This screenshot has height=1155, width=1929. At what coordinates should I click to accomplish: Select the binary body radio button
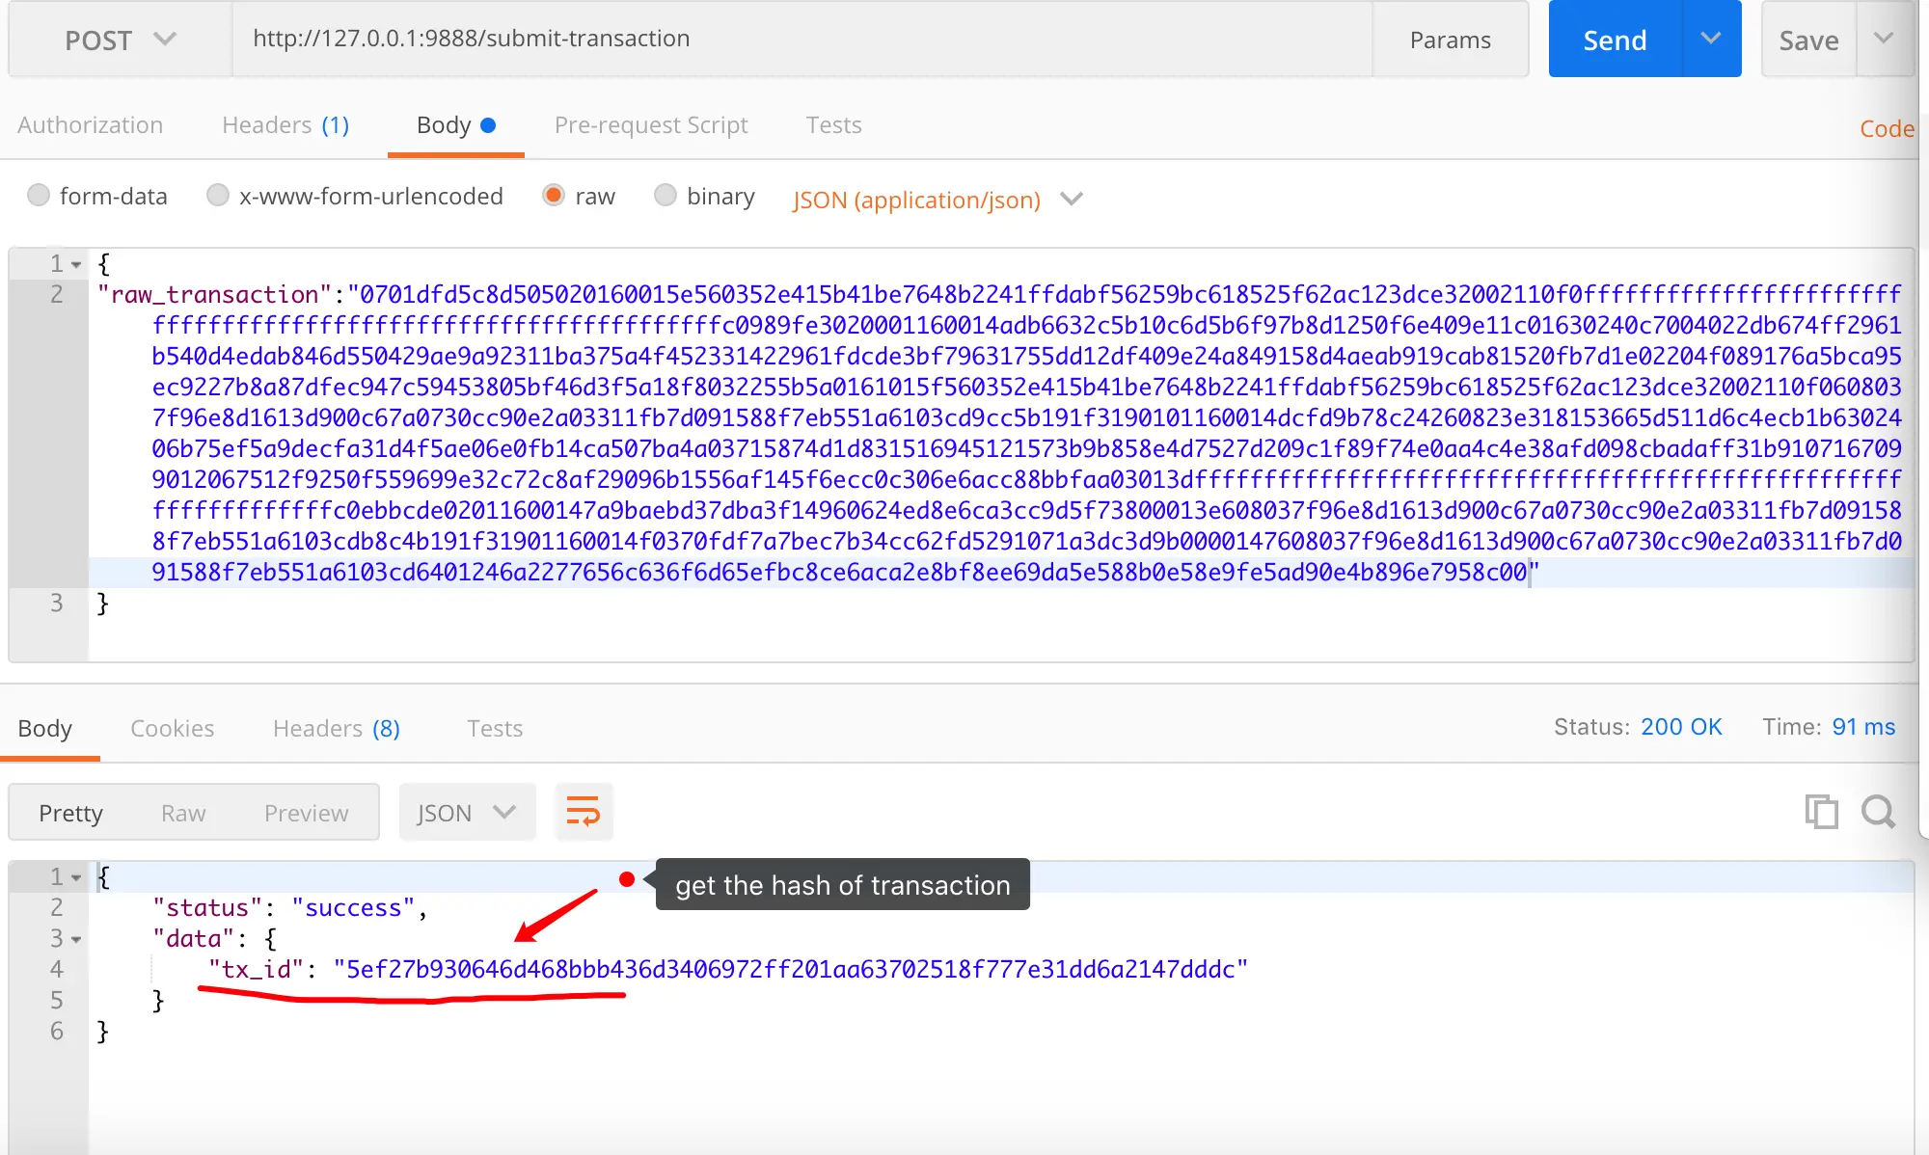[x=666, y=196]
